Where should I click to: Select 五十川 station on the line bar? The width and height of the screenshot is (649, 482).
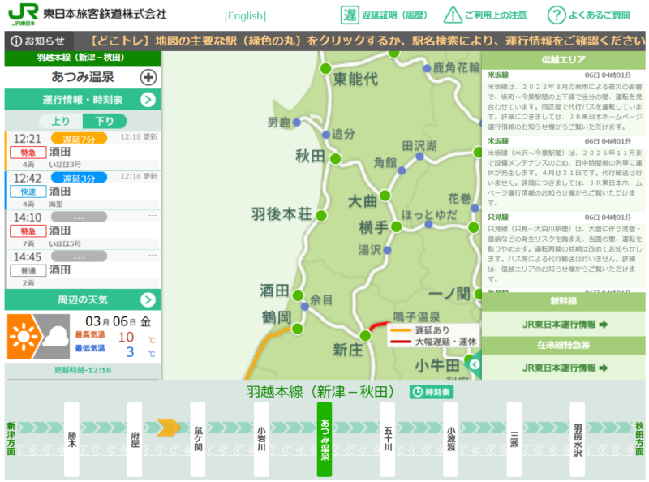tap(388, 439)
